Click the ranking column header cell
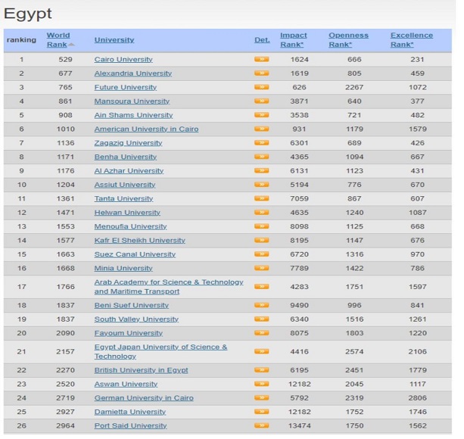The width and height of the screenshot is (464, 439). (20, 39)
